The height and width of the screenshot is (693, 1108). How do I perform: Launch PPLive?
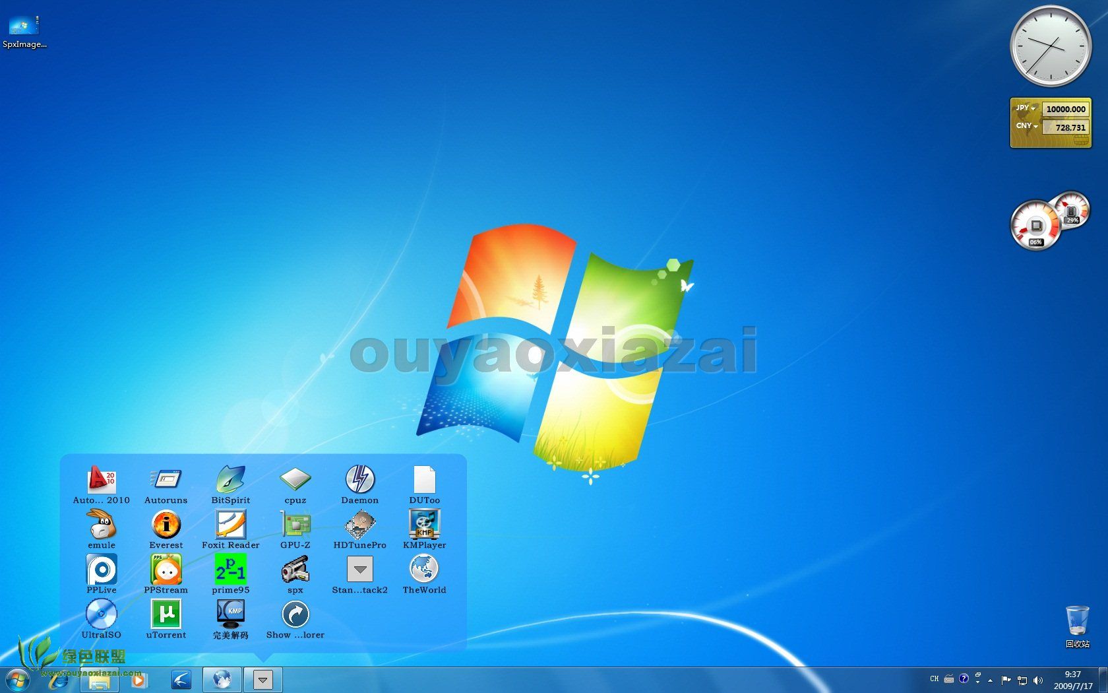tap(102, 575)
